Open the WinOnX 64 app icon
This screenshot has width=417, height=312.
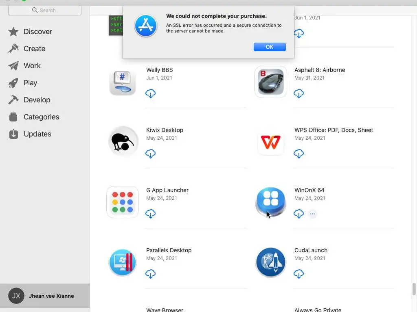coord(271,202)
